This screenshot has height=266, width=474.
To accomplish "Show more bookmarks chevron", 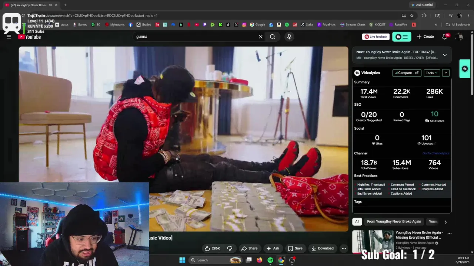I will (x=436, y=25).
